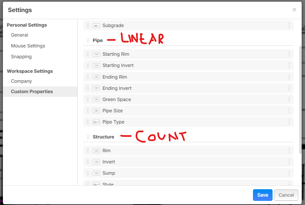Click the drag handle of the Structure group
Viewport: 305px width, 205px height.
[x=88, y=137]
